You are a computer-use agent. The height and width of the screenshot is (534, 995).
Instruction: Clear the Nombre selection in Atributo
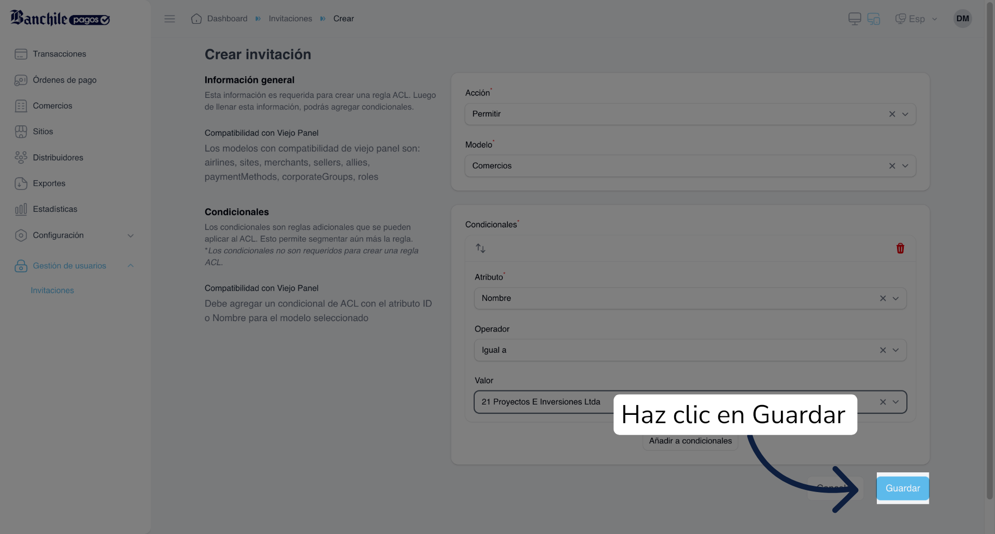point(883,298)
